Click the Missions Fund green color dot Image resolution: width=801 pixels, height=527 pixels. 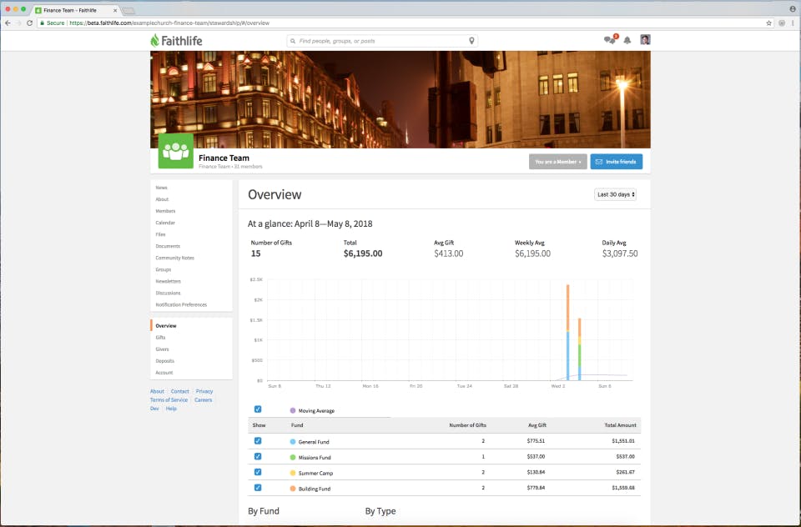(293, 458)
